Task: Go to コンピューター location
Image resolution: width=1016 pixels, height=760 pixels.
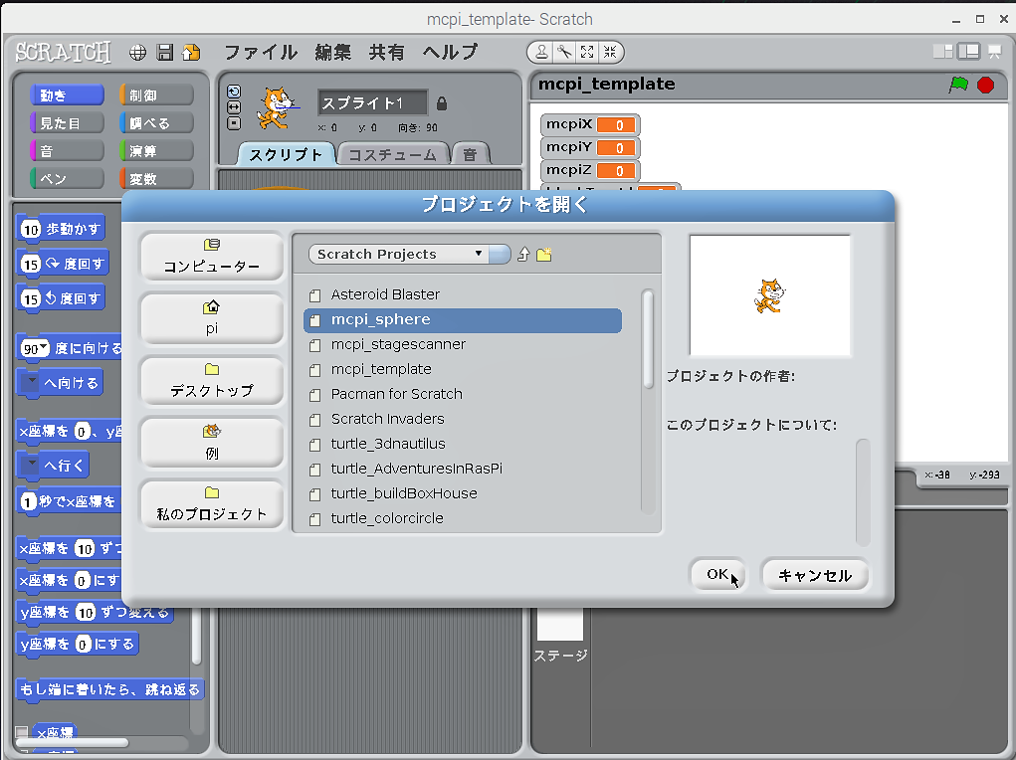Action: 212,257
